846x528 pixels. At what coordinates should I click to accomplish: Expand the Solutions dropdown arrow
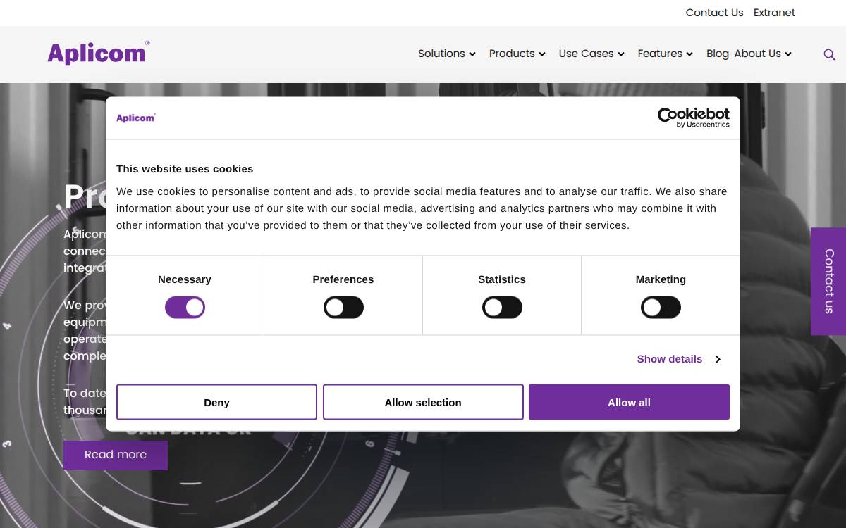tap(472, 54)
